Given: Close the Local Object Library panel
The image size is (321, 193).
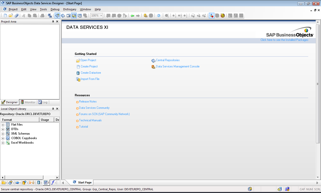Looking at the screenshot, I should click(57, 109).
